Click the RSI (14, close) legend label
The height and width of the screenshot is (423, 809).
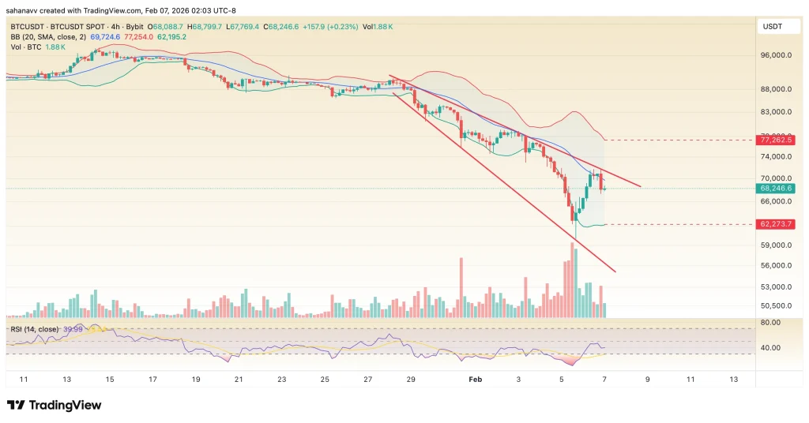tap(36, 329)
